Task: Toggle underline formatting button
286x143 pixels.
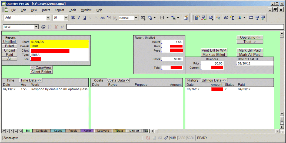Action: (x=85, y=18)
